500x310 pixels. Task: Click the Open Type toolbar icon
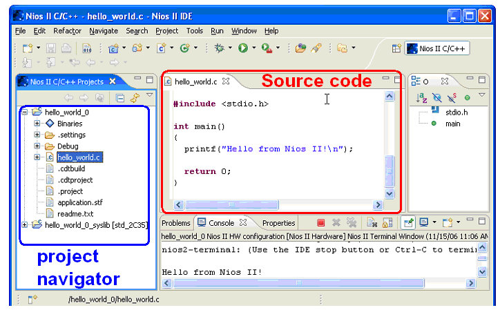point(300,48)
